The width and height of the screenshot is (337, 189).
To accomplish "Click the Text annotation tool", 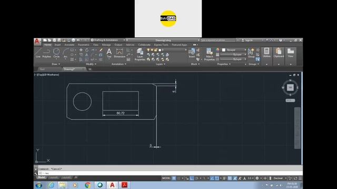I will [109, 53].
